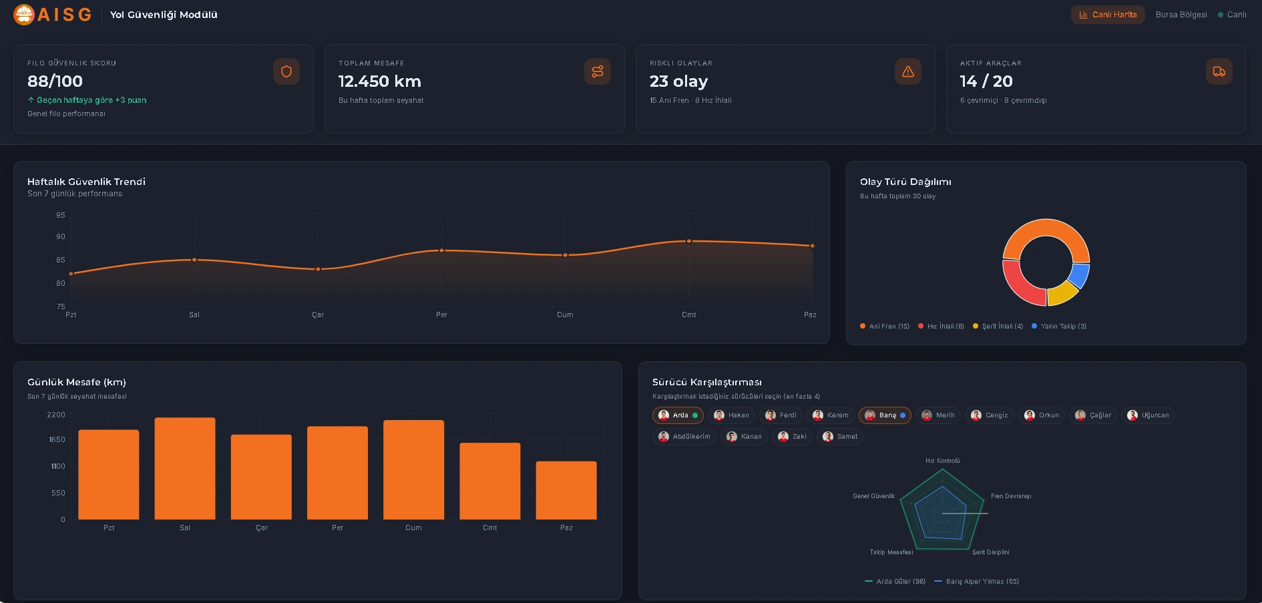Click the shield icon on Filo Güvenlik Skoru card

point(286,71)
